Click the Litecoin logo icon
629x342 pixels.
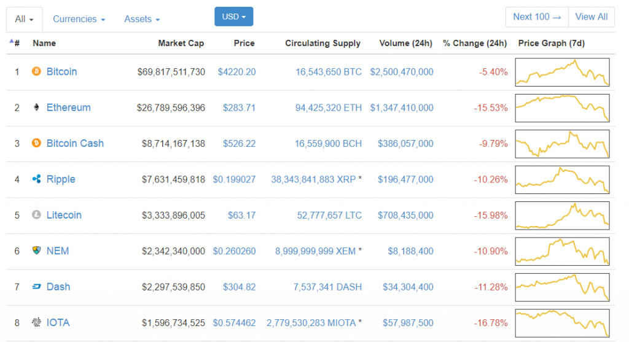tap(36, 215)
